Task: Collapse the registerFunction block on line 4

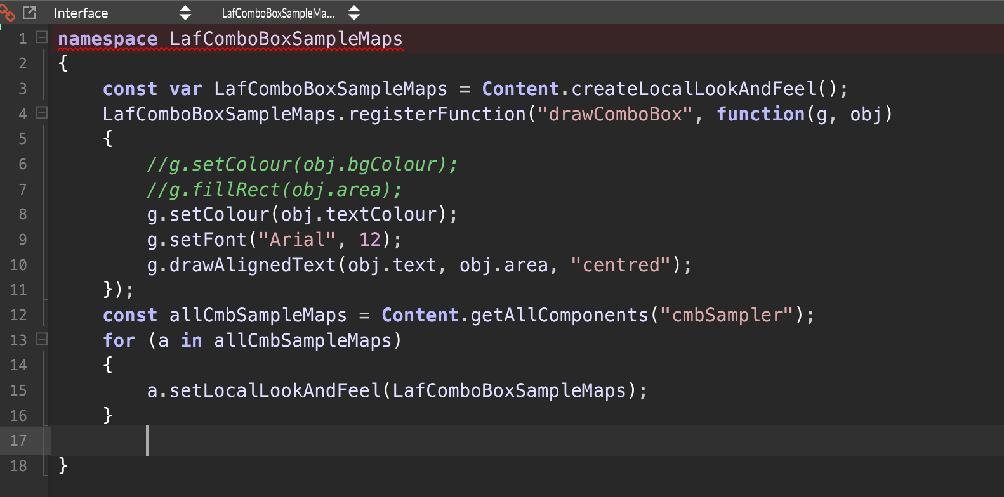Action: pyautogui.click(x=42, y=113)
